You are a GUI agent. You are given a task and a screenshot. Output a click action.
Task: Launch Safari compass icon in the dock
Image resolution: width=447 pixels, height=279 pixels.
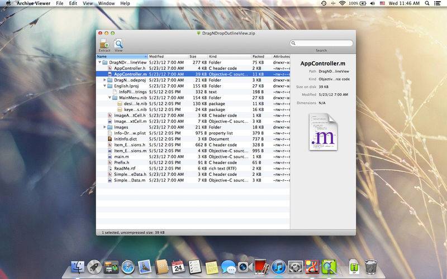pyautogui.click(x=128, y=267)
